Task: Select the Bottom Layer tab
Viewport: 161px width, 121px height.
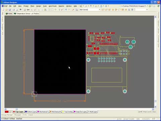Action: click(31, 112)
